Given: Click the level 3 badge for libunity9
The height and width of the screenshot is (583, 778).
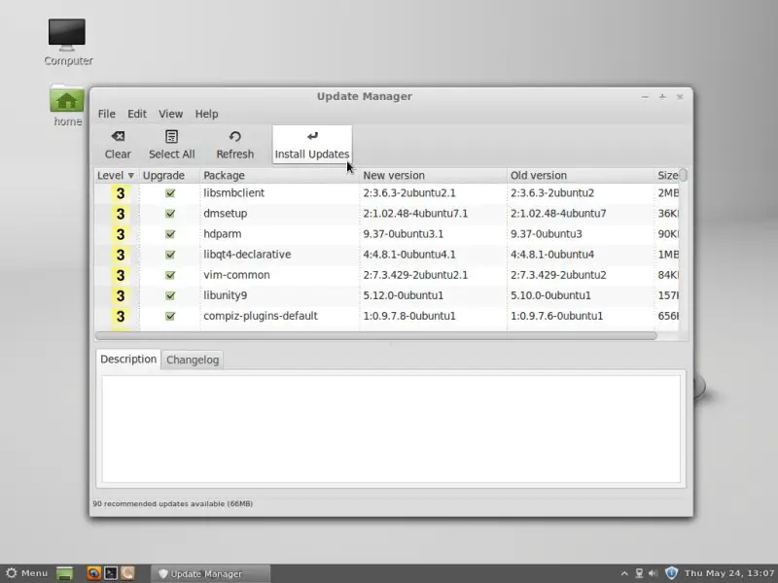Looking at the screenshot, I should point(120,295).
